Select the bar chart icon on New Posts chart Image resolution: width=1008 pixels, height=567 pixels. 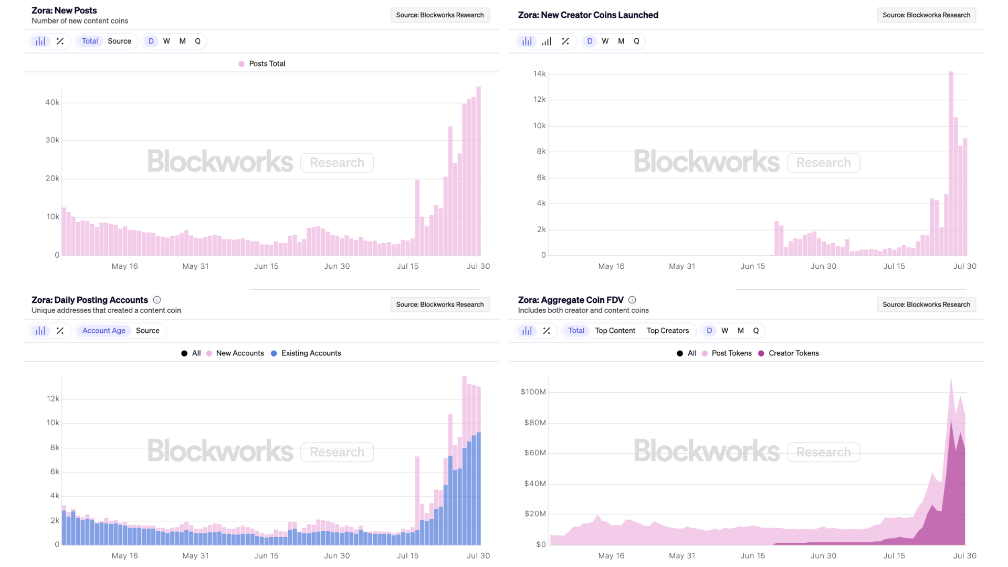point(40,40)
